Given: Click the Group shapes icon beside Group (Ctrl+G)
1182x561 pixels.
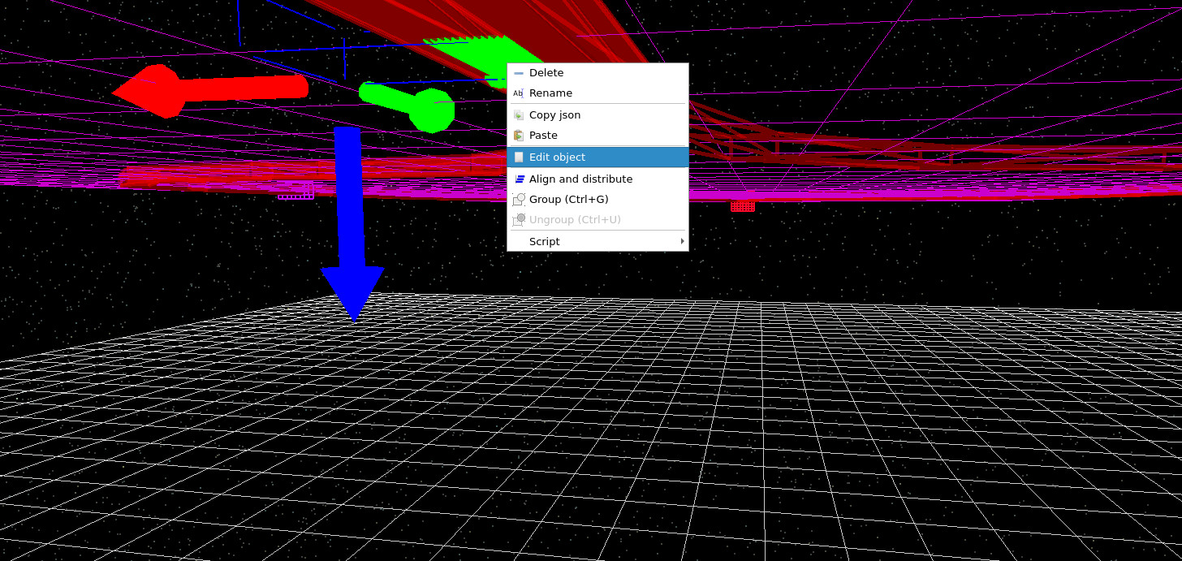Looking at the screenshot, I should pyautogui.click(x=519, y=199).
